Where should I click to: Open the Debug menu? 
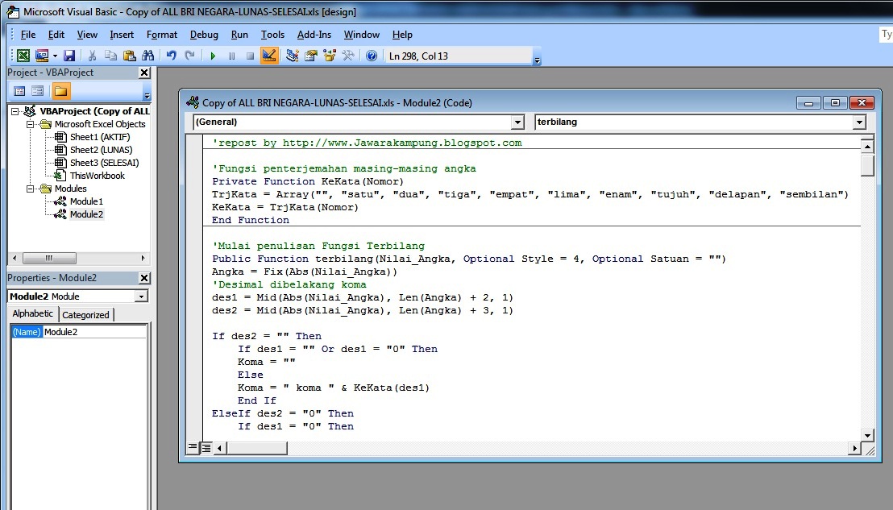(x=204, y=35)
